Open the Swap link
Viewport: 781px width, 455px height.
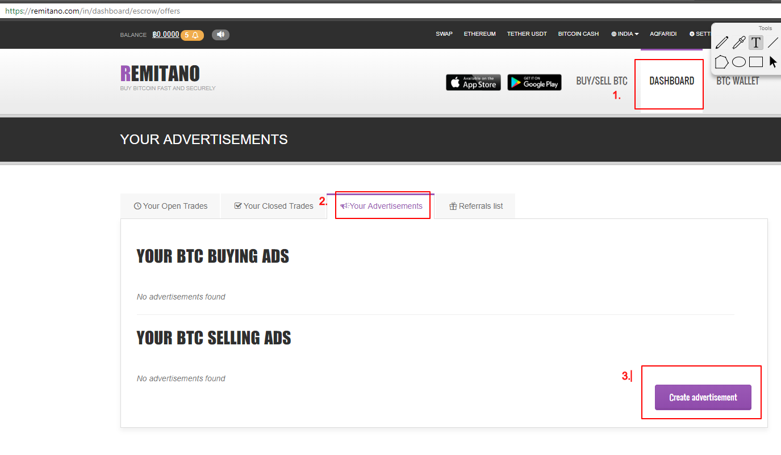point(444,34)
